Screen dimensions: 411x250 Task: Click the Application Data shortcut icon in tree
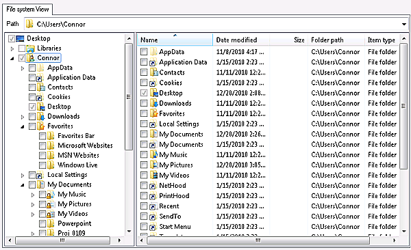(x=40, y=78)
